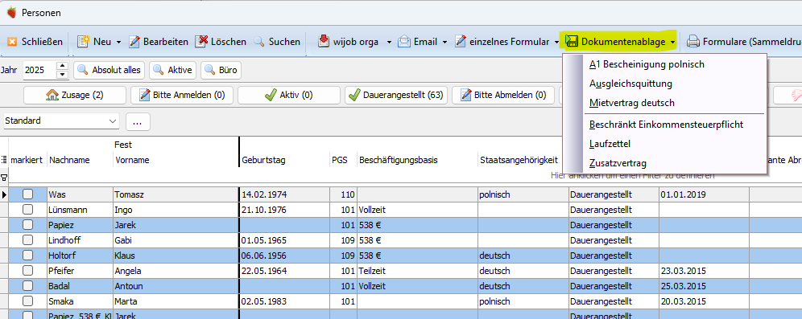The height and width of the screenshot is (319, 802).
Task: Click the filter row funnel icon
Action: point(4,178)
